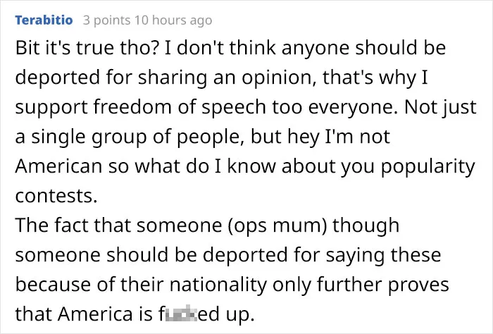Click the word 'America' in last line

[95, 314]
